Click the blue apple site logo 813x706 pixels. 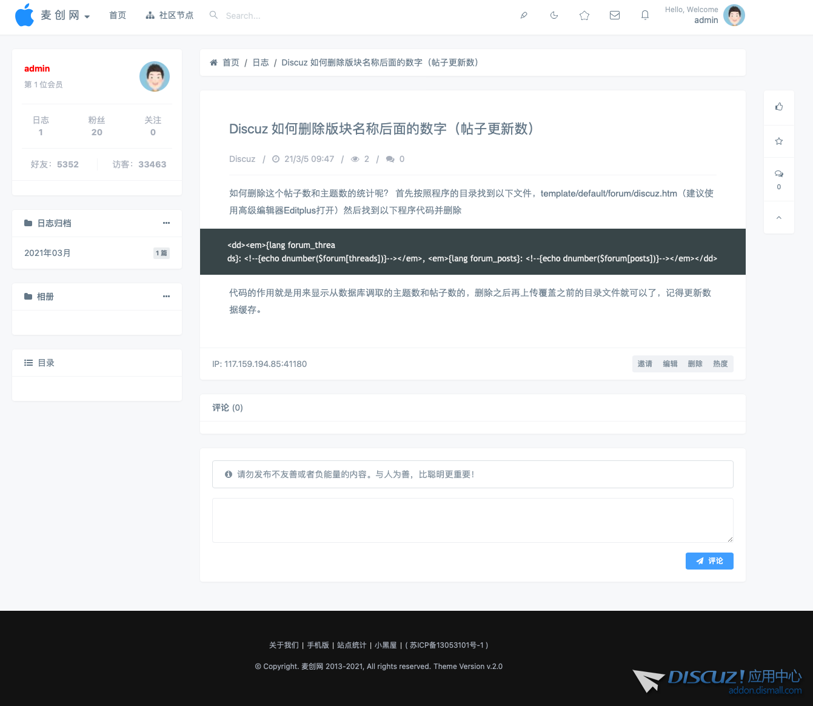[x=25, y=15]
